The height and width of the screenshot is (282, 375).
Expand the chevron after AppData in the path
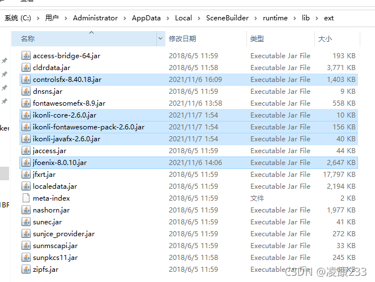pos(168,18)
